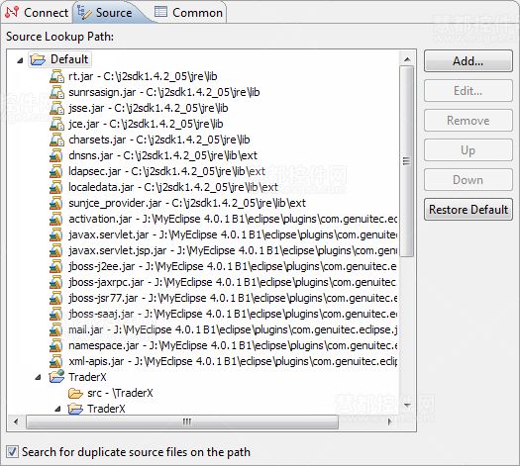Image resolution: width=520 pixels, height=466 pixels.
Task: Click the TraderX project icon
Action: 56,377
